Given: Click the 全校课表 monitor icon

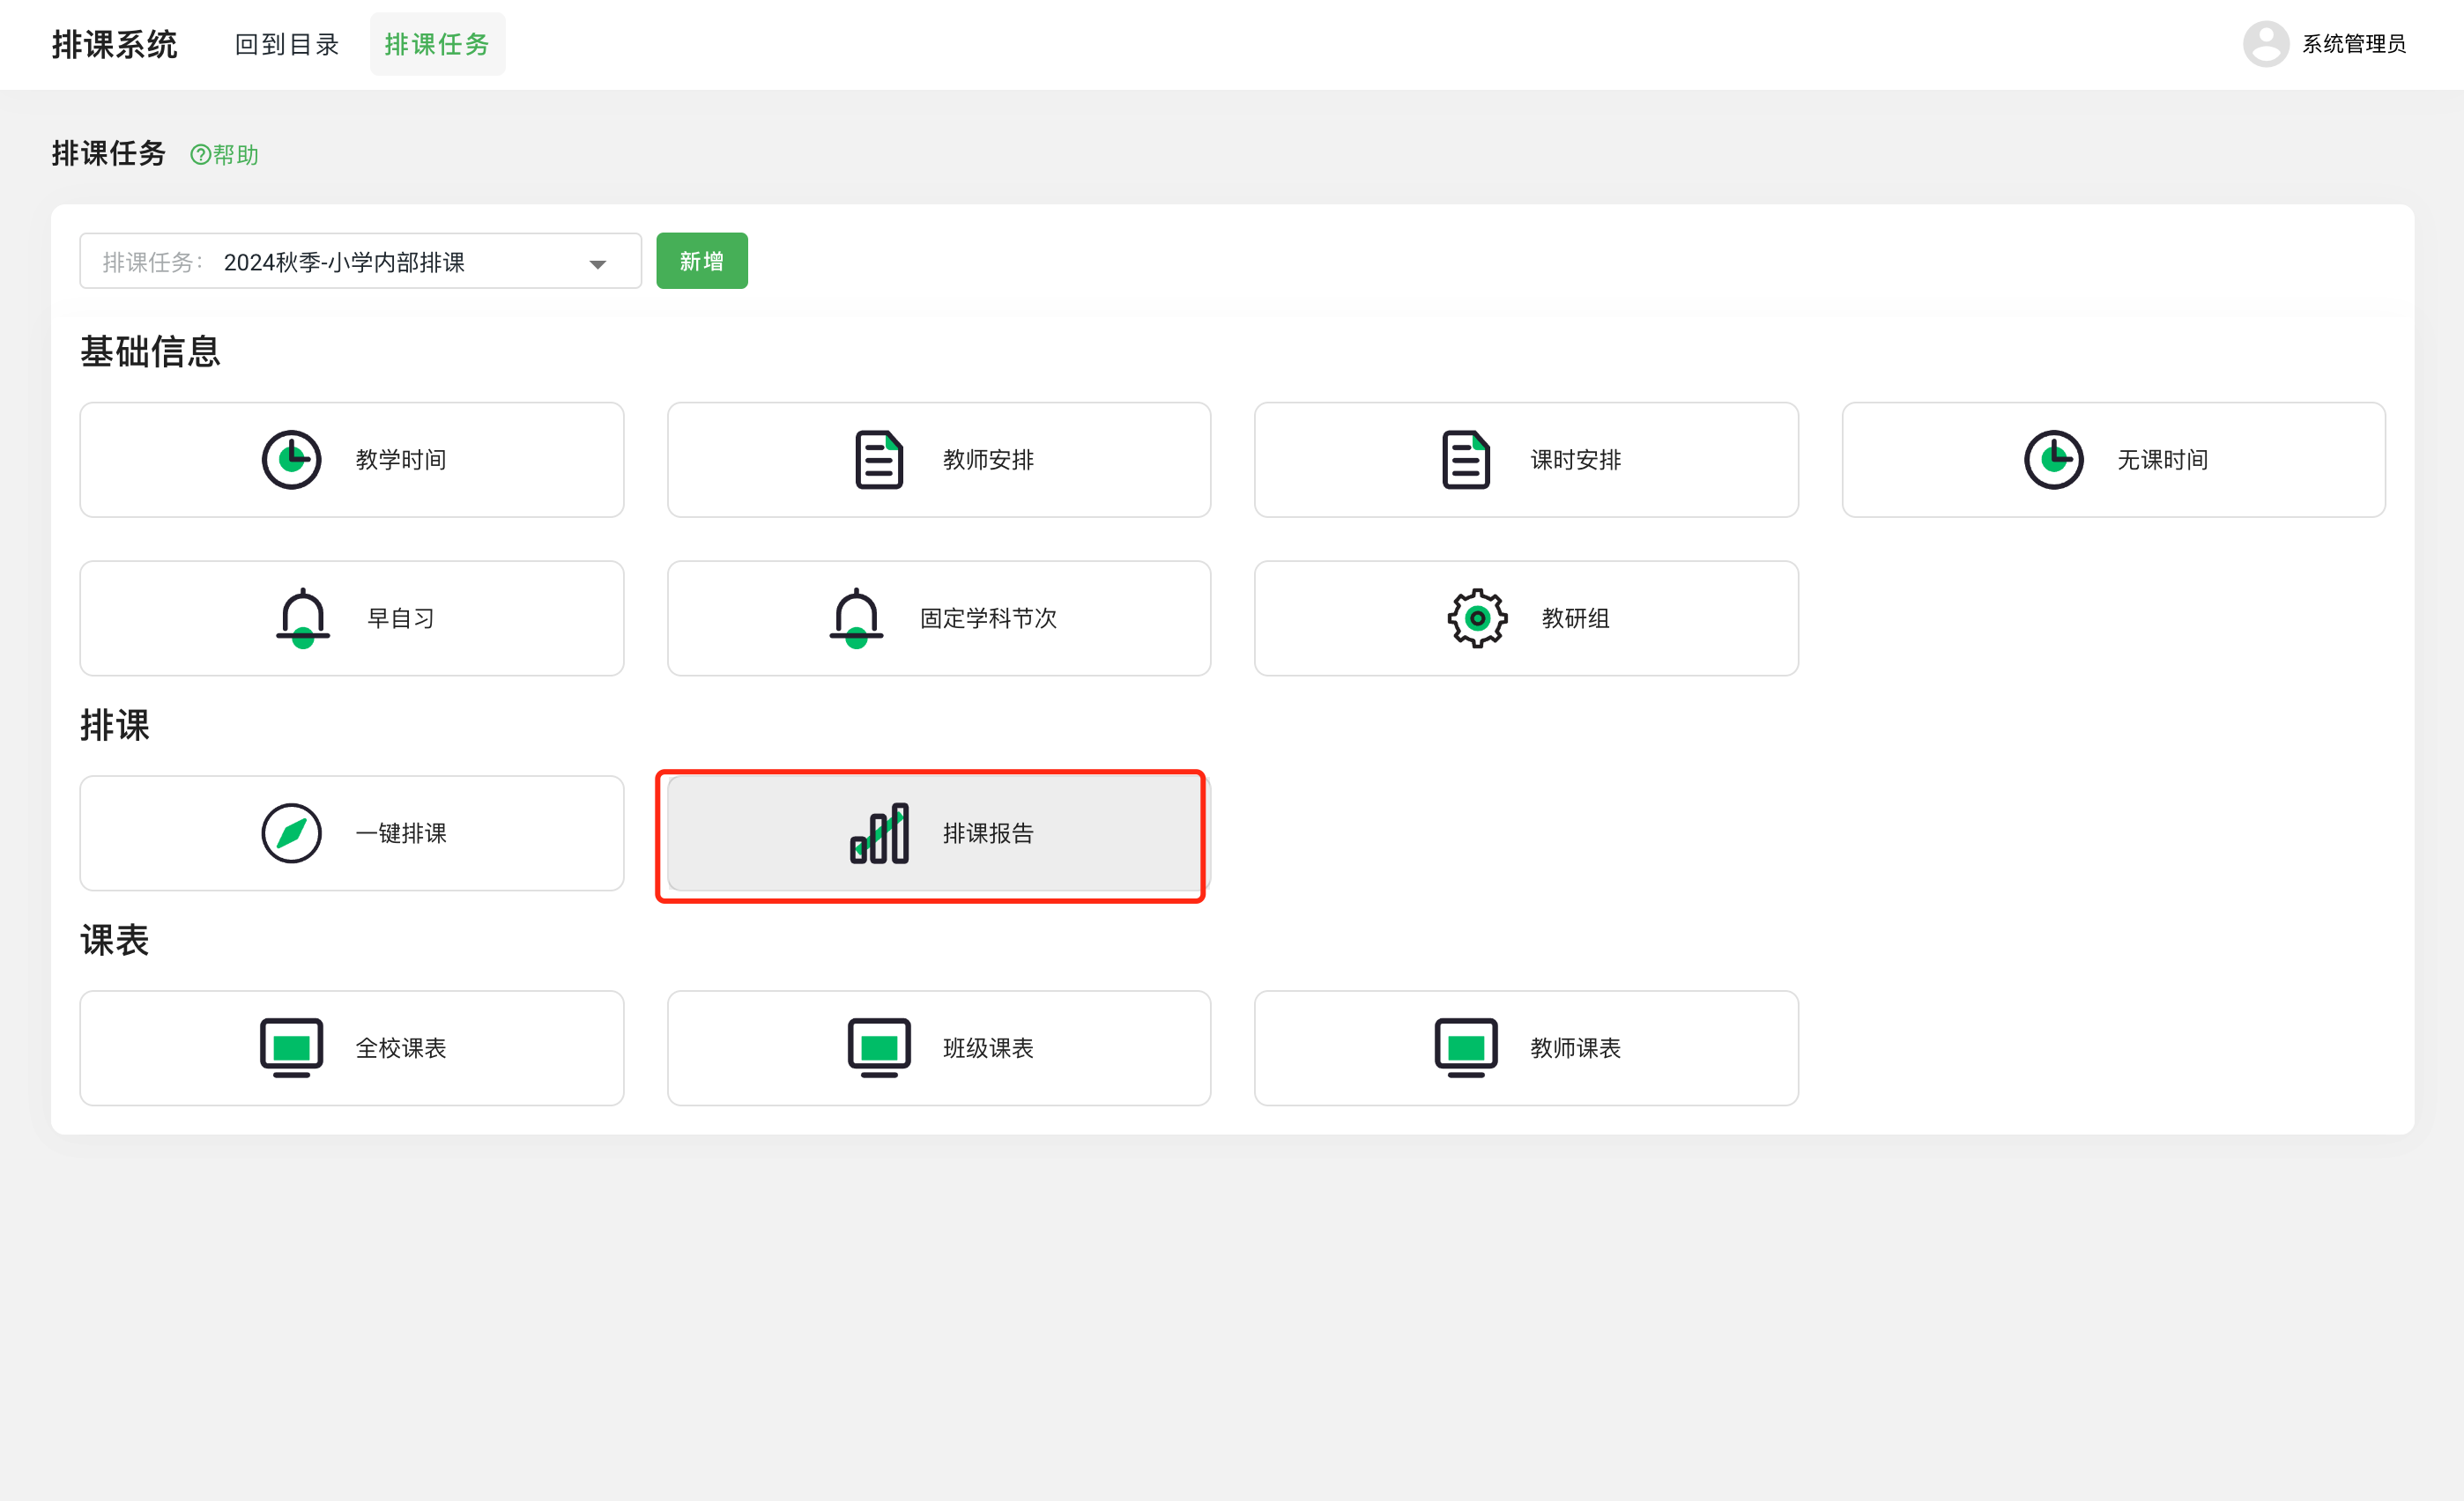Looking at the screenshot, I should pyautogui.click(x=291, y=1047).
